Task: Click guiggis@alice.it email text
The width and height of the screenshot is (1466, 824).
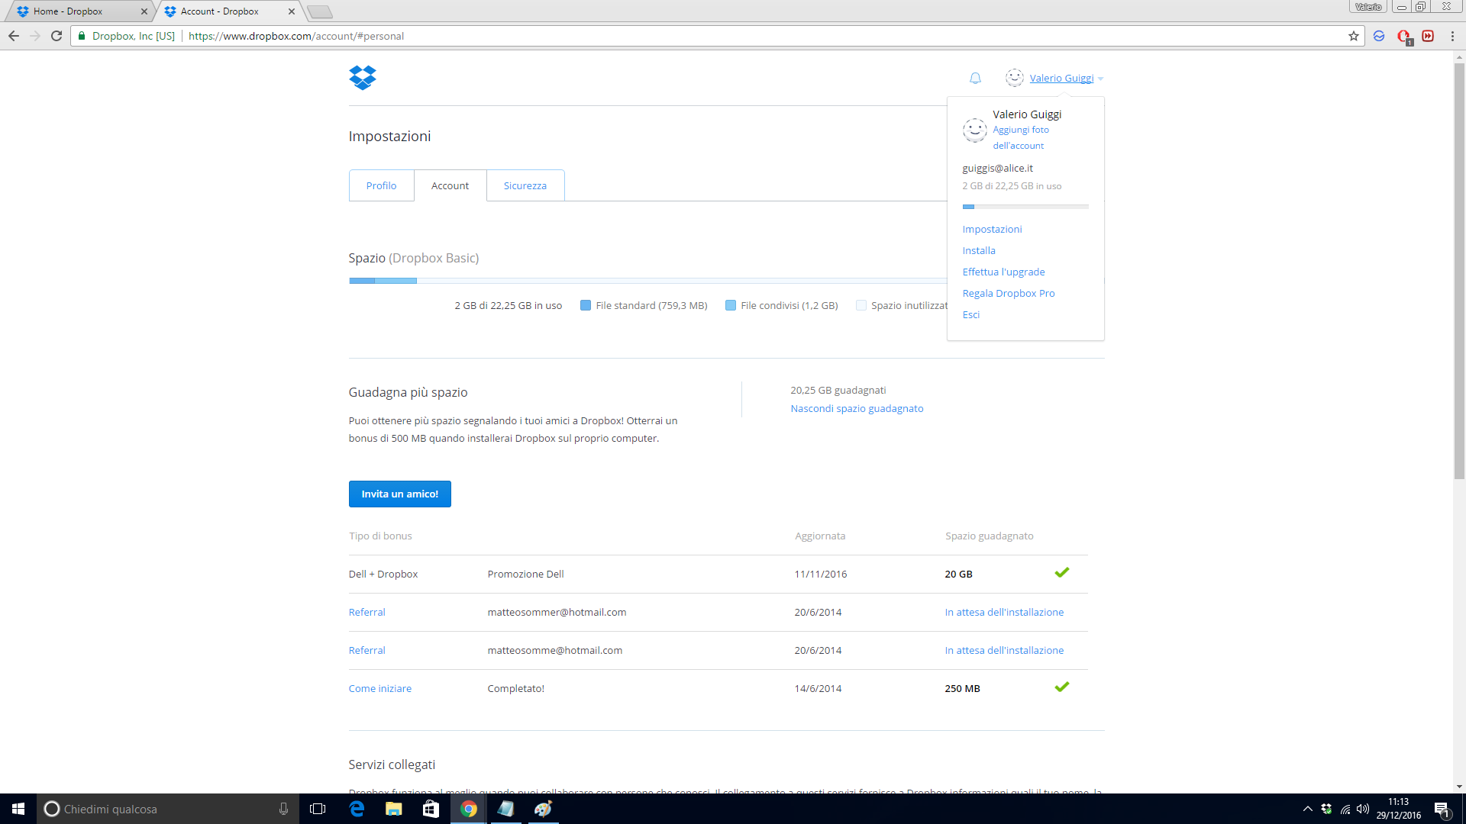Action: (997, 168)
